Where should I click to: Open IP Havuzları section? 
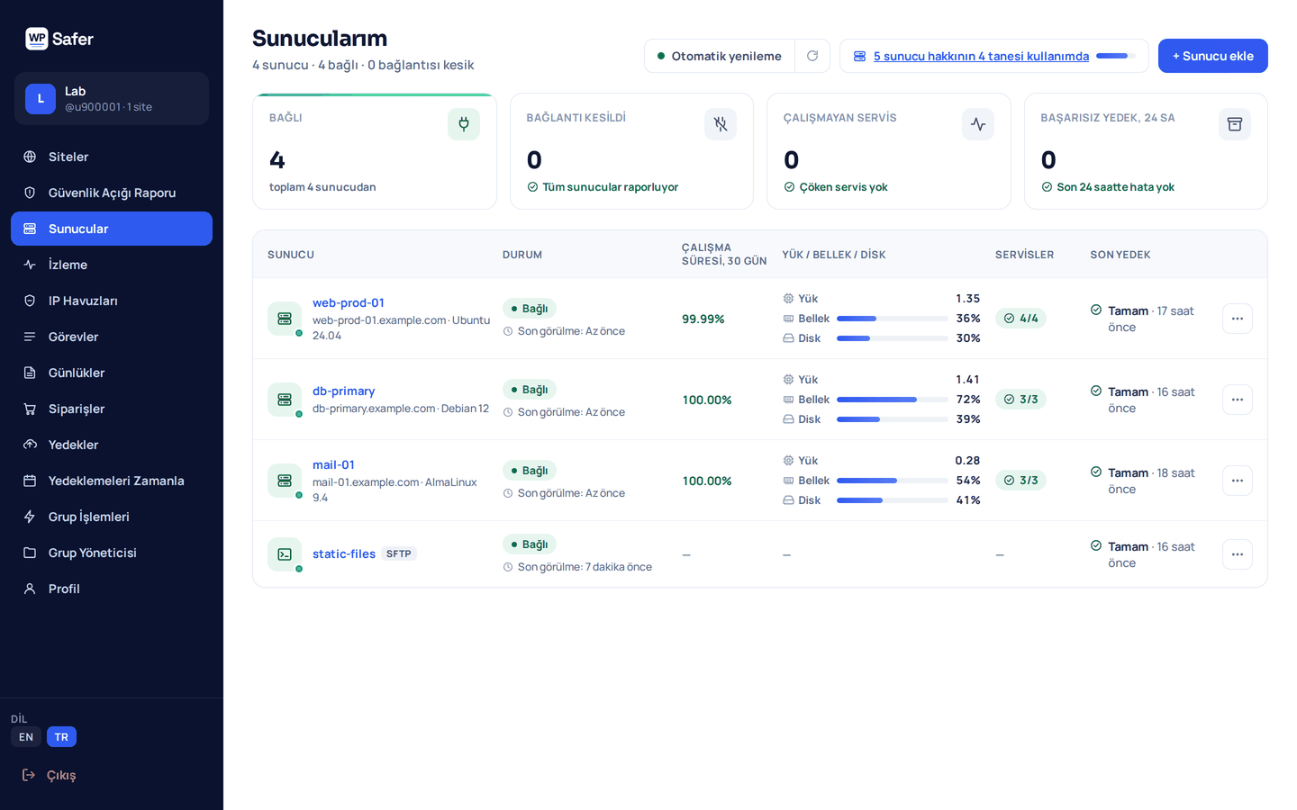[x=112, y=301]
